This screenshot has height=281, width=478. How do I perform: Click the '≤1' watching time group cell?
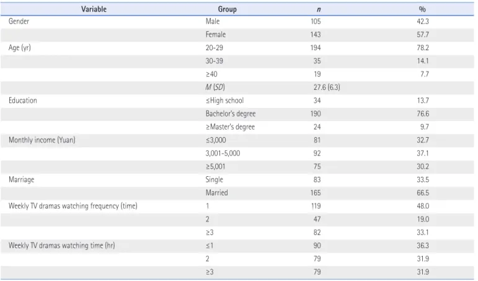[210, 246]
